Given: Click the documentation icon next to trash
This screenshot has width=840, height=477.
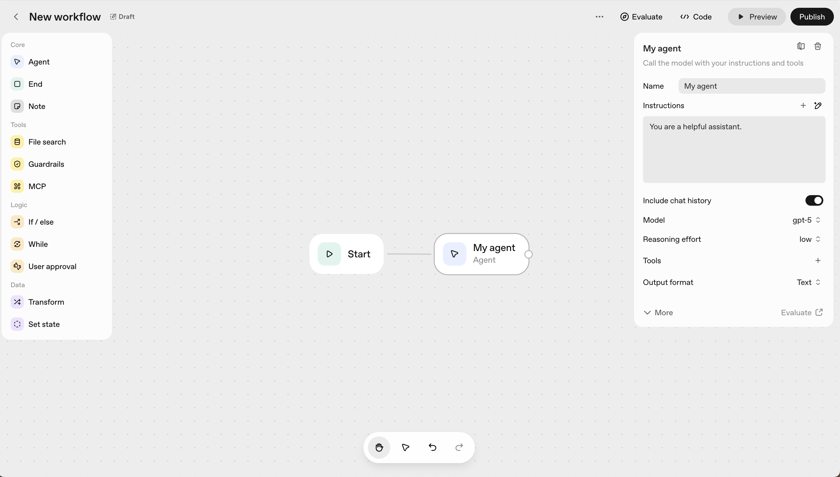Looking at the screenshot, I should [x=801, y=46].
